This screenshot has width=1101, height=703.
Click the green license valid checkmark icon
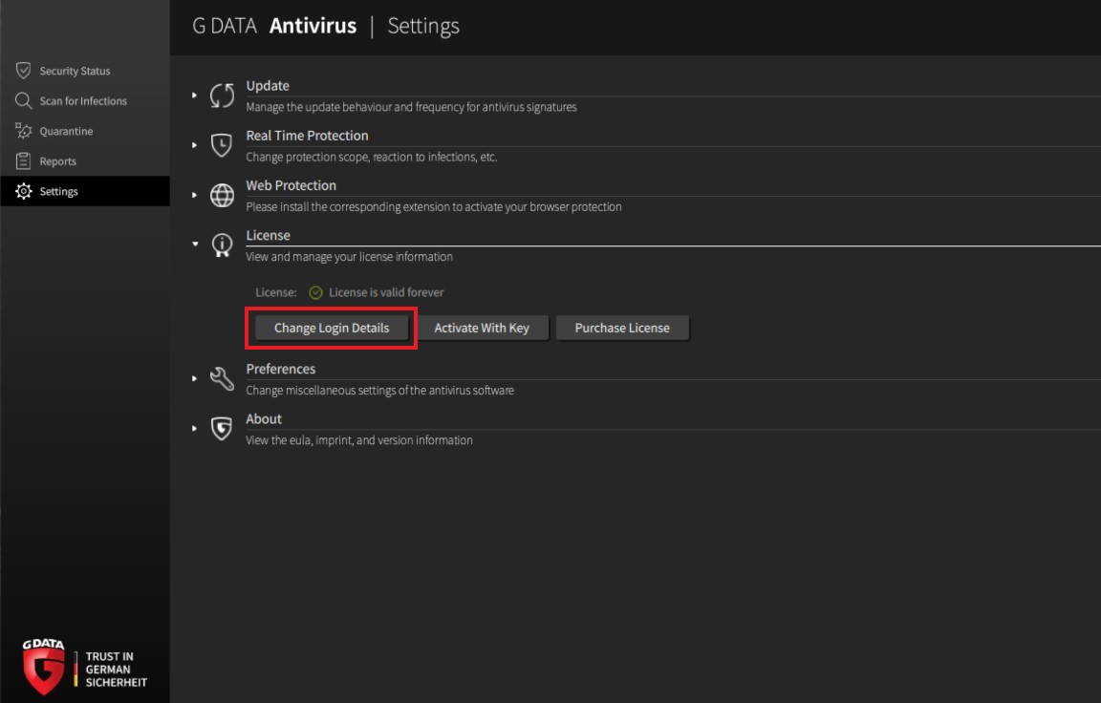click(316, 292)
